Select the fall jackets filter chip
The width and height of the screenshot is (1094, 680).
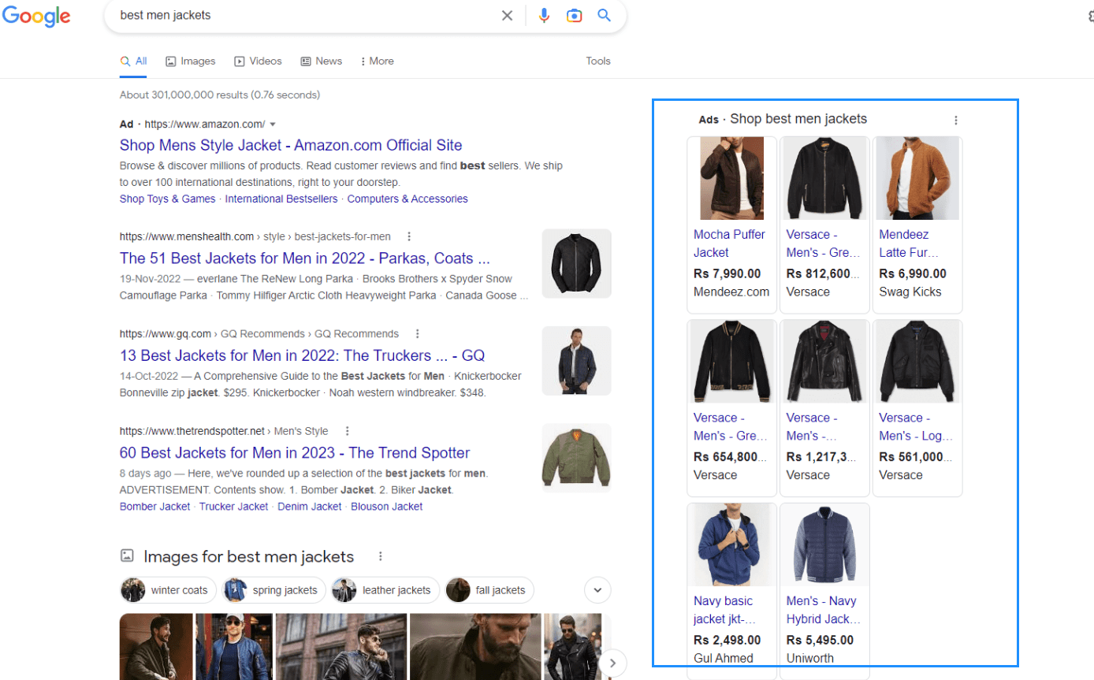coord(489,590)
